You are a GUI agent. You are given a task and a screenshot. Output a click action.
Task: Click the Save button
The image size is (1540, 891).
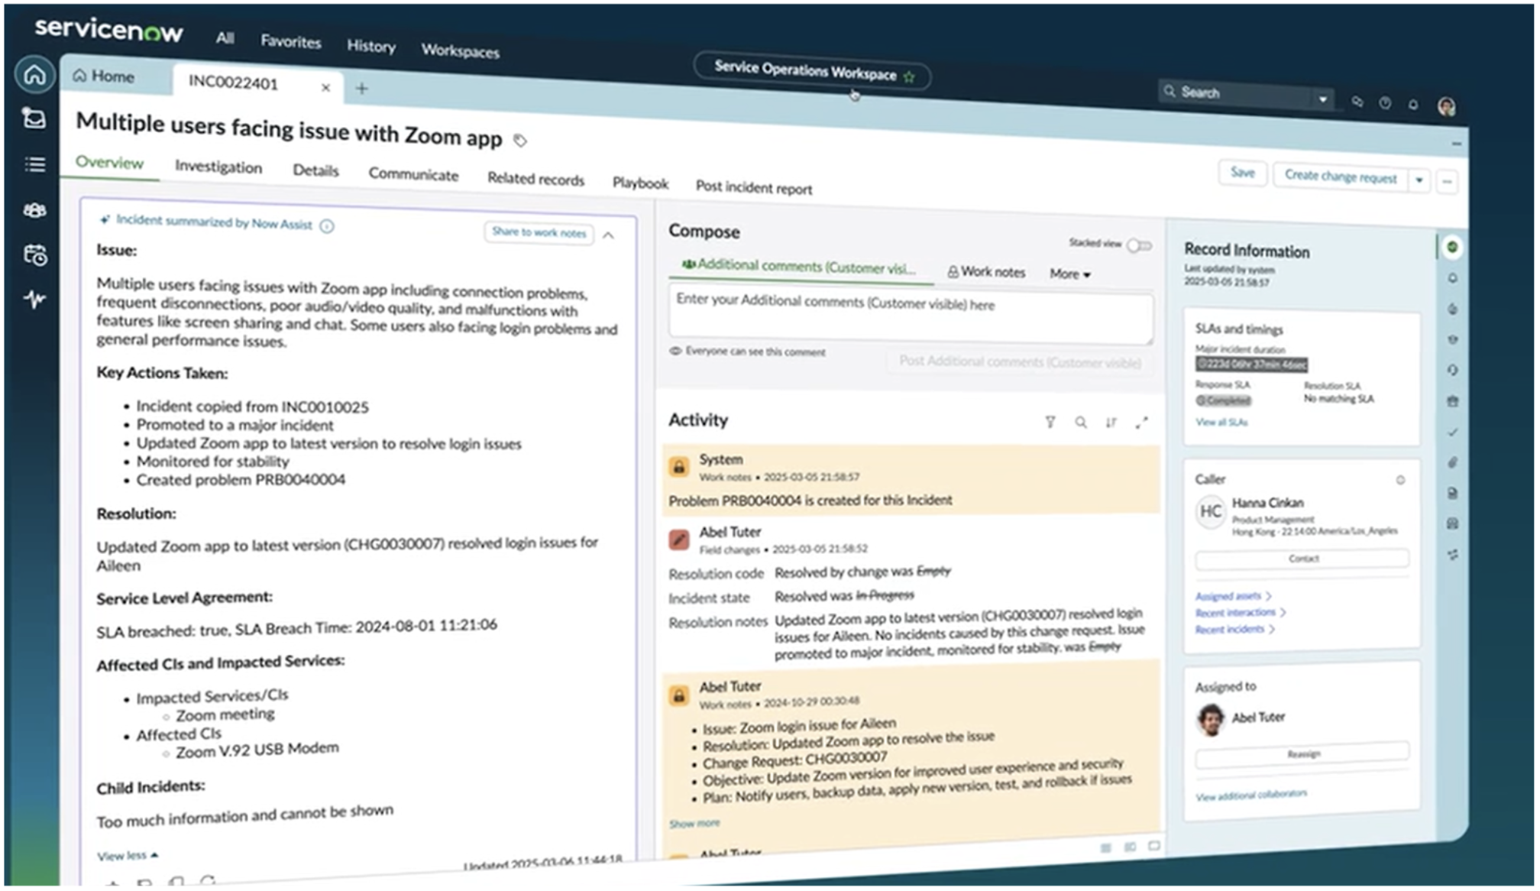1243,173
